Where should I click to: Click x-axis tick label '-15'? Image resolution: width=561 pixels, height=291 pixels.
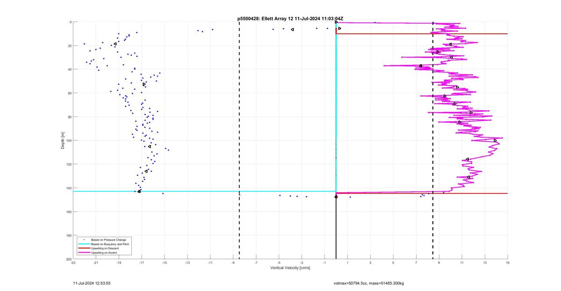click(165, 263)
